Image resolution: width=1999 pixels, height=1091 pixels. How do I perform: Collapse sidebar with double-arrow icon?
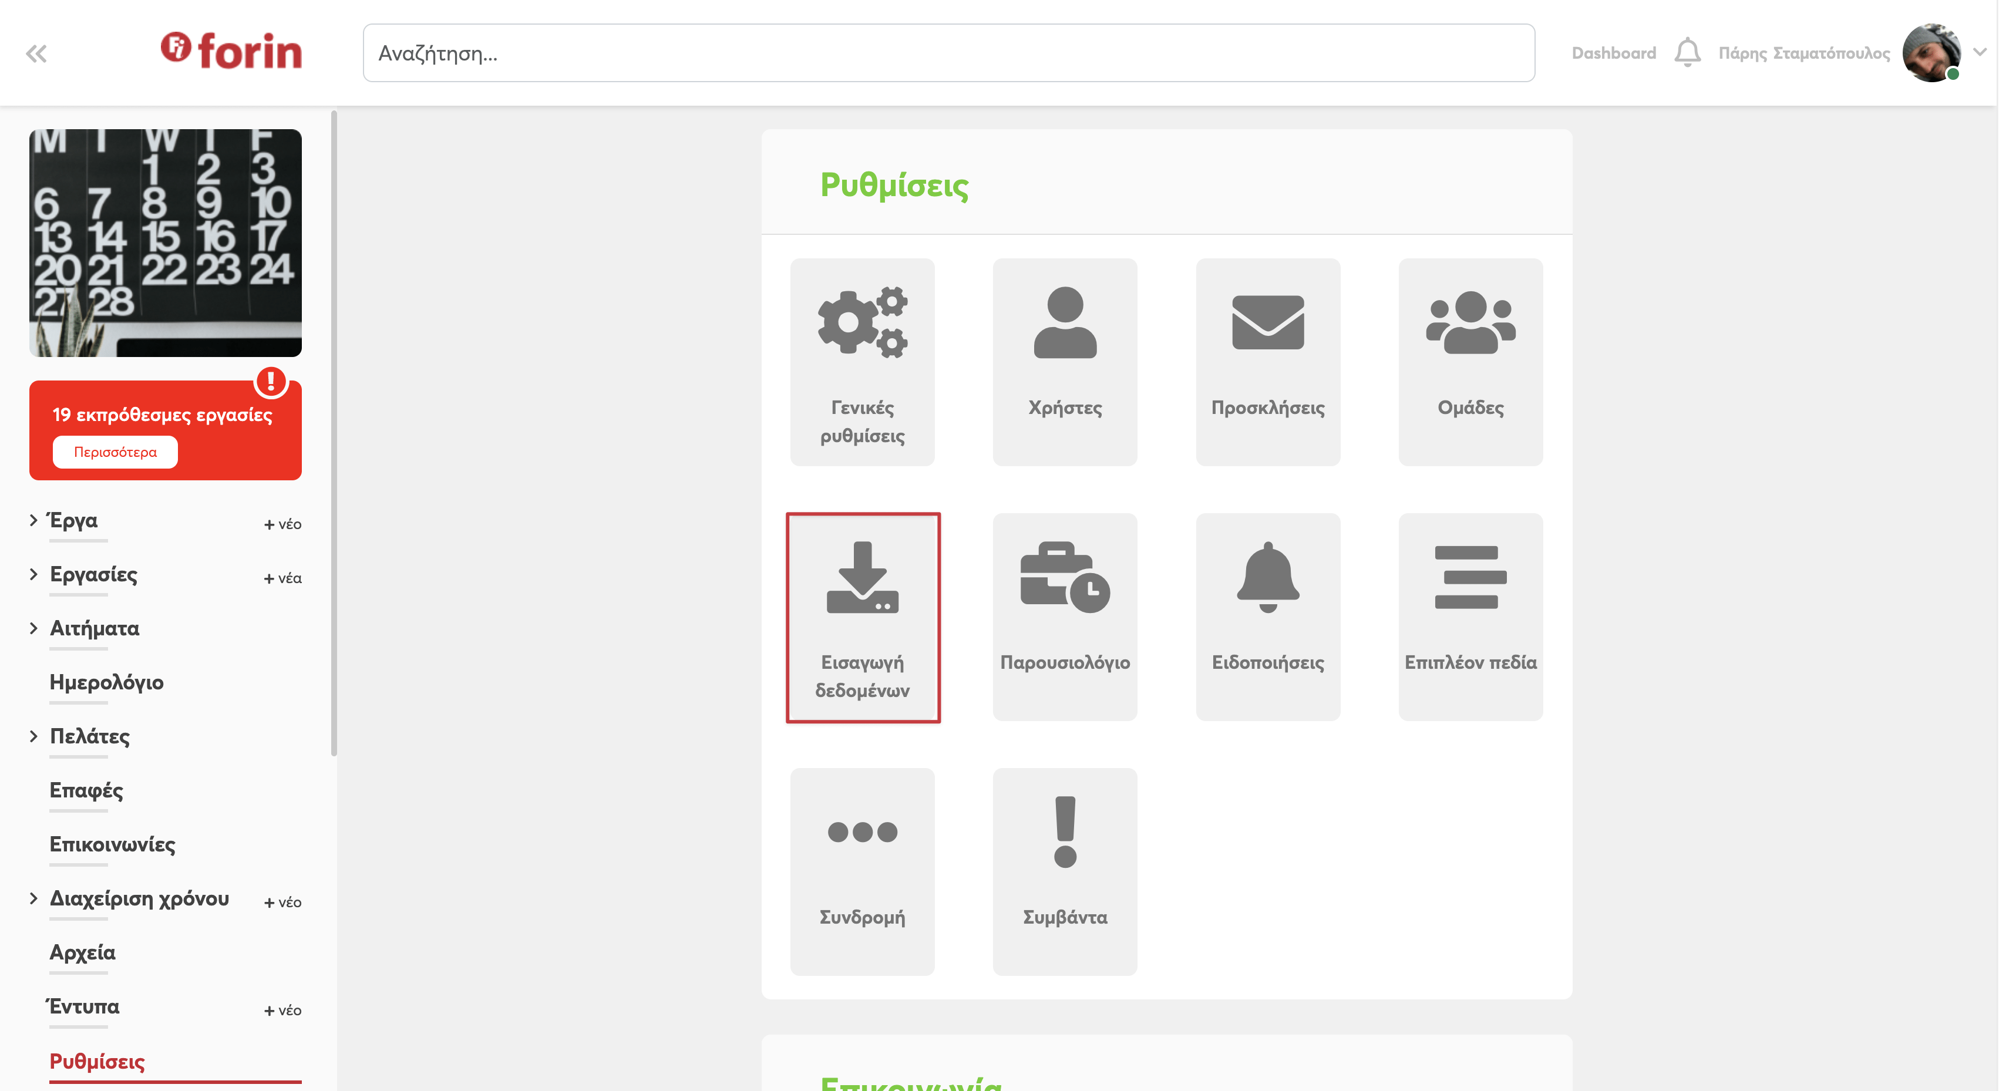(x=36, y=53)
